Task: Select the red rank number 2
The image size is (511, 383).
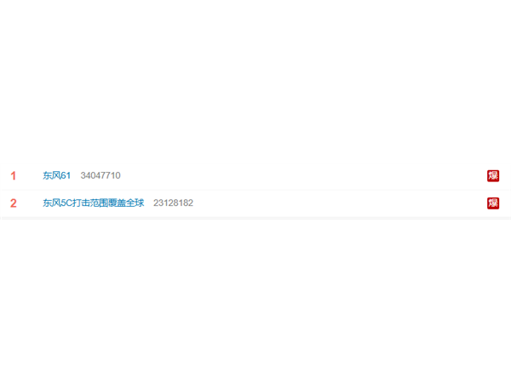Action: (14, 203)
